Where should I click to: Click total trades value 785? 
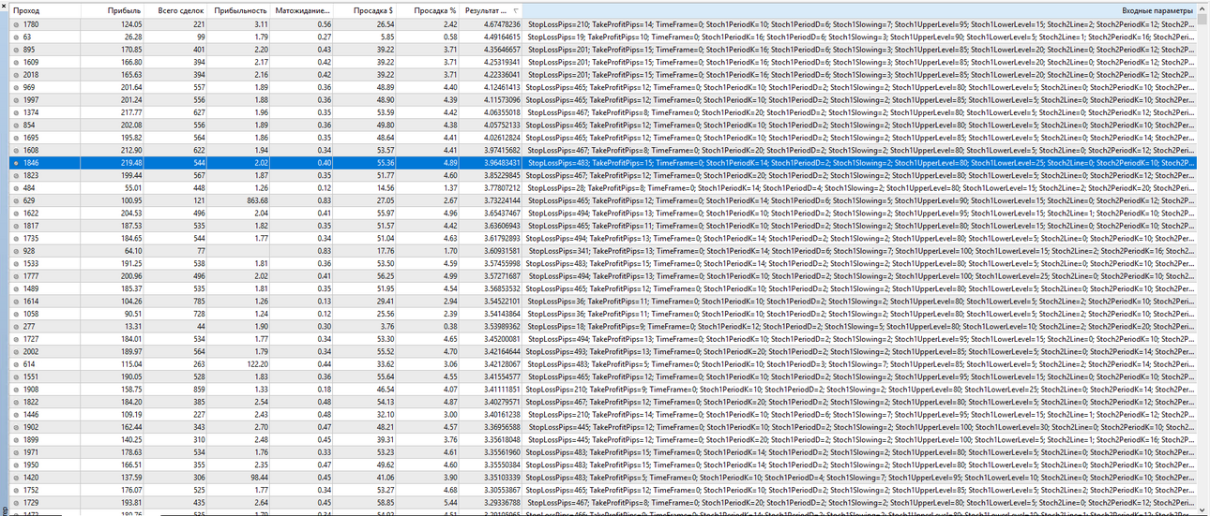pos(198,302)
